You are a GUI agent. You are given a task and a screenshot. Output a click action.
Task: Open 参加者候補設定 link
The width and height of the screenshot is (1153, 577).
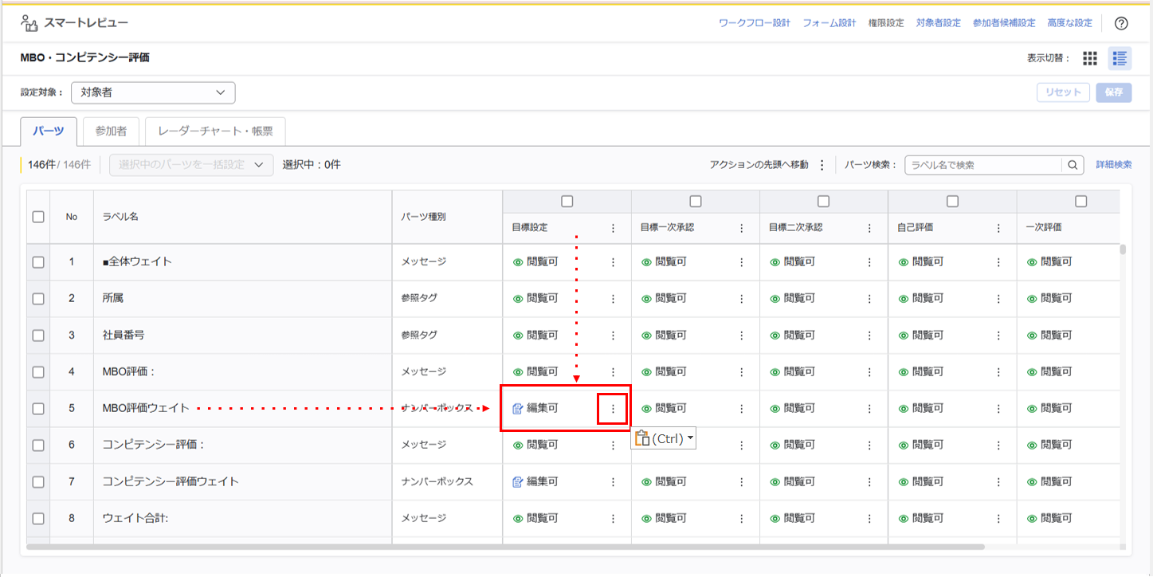click(1004, 23)
